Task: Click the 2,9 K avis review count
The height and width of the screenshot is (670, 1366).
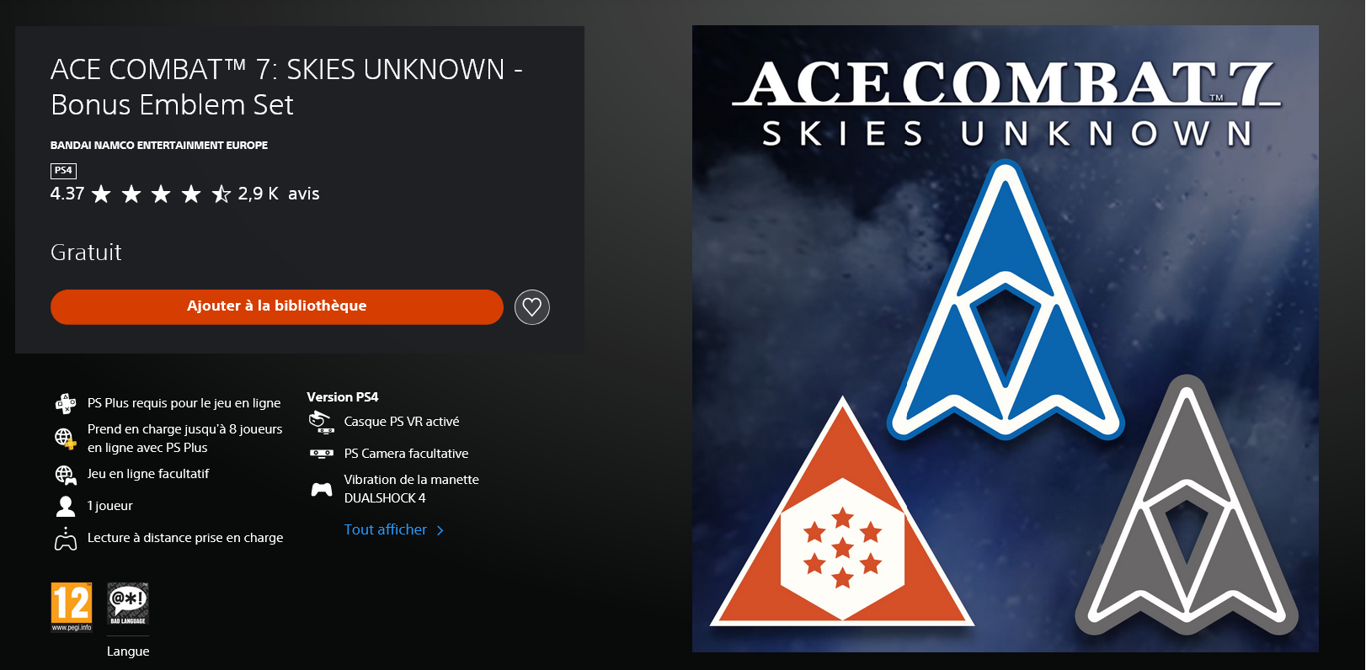Action: point(279,194)
